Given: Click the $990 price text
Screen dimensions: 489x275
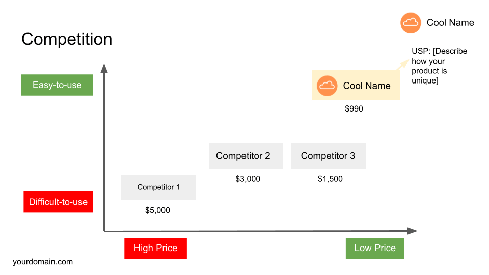Looking at the screenshot, I should tap(354, 108).
